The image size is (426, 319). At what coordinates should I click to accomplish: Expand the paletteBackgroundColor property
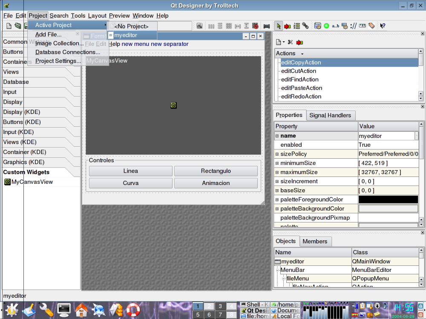coord(277,208)
